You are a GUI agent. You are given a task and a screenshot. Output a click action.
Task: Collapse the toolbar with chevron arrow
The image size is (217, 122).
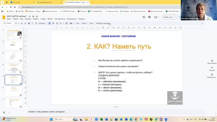pyautogui.click(x=202, y=23)
